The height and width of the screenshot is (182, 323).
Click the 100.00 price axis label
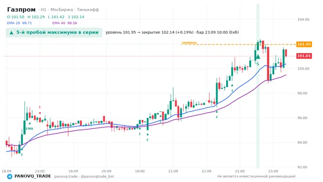coord(303,69)
